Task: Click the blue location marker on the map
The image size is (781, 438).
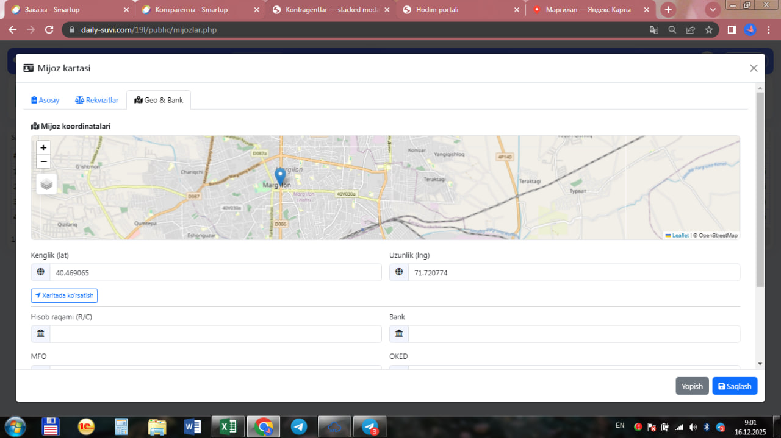Action: [280, 177]
